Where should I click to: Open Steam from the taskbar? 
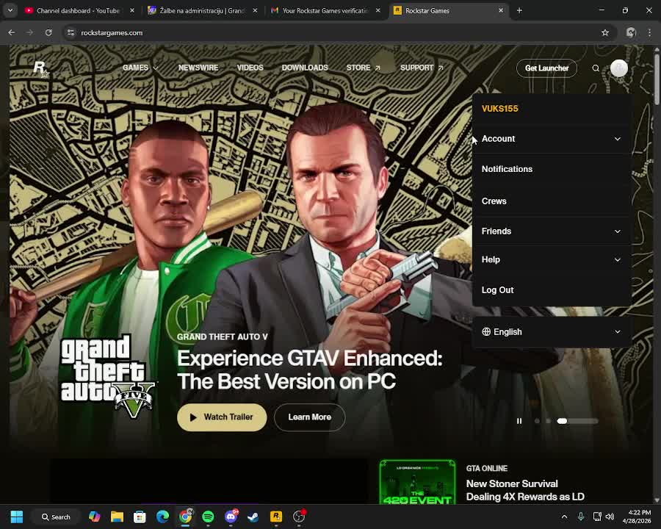click(x=253, y=517)
